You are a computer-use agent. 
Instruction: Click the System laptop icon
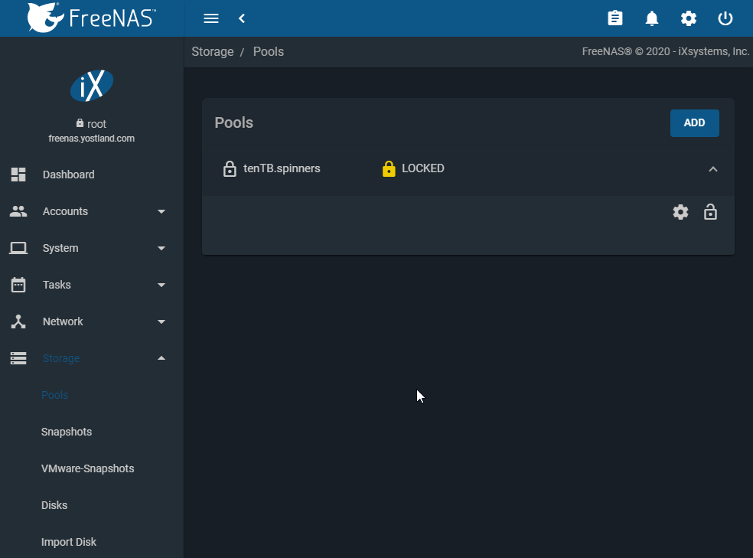click(x=18, y=248)
